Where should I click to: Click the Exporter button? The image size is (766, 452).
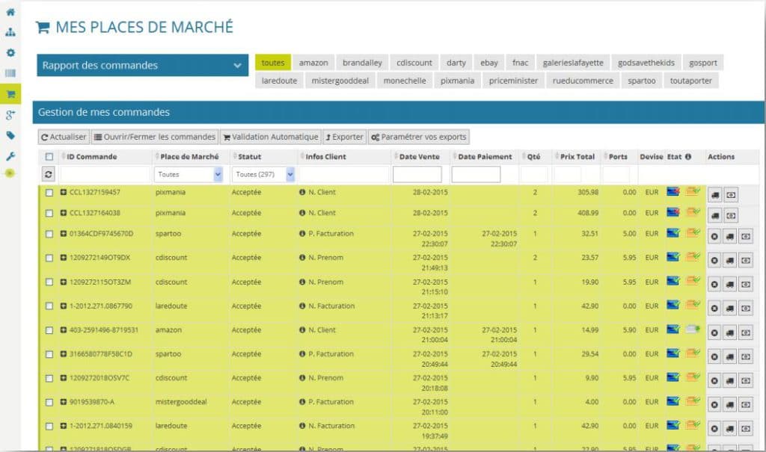coord(343,137)
